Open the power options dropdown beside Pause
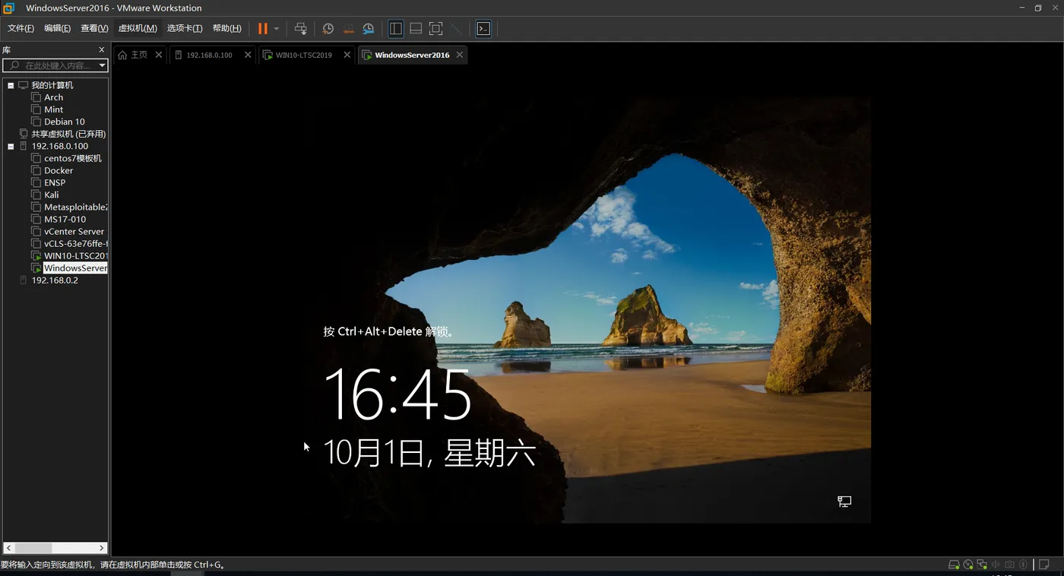The height and width of the screenshot is (576, 1064). point(277,28)
